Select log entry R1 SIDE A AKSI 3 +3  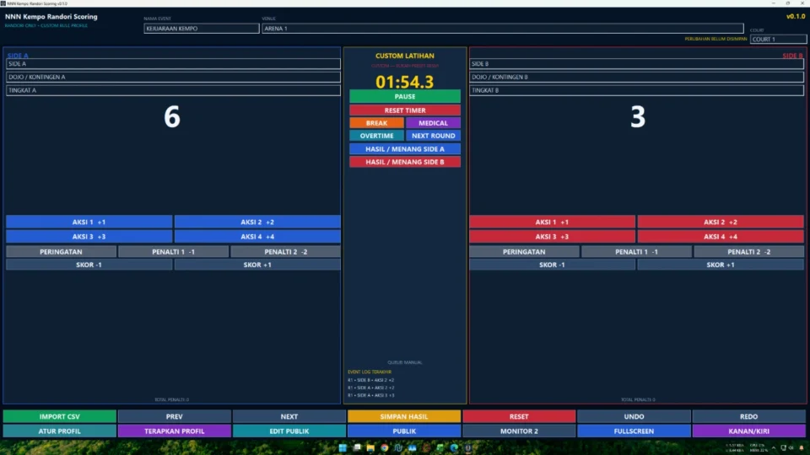pos(371,395)
